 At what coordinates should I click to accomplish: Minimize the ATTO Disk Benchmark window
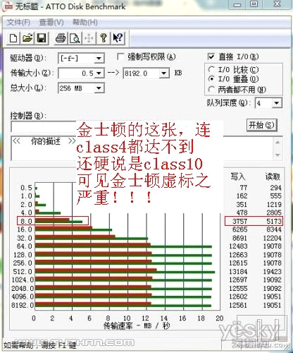(237, 4)
